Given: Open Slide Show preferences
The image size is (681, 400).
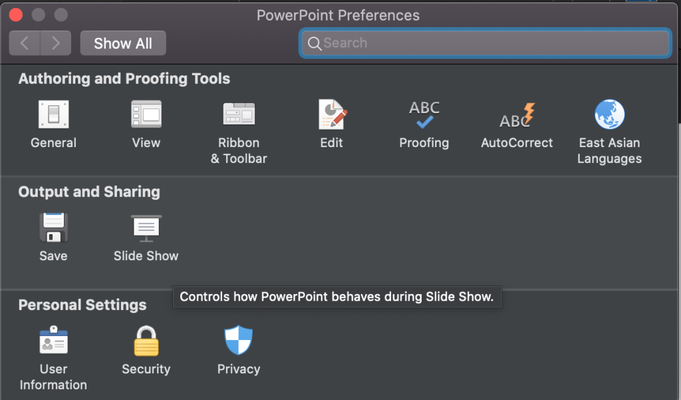Looking at the screenshot, I should (x=146, y=228).
